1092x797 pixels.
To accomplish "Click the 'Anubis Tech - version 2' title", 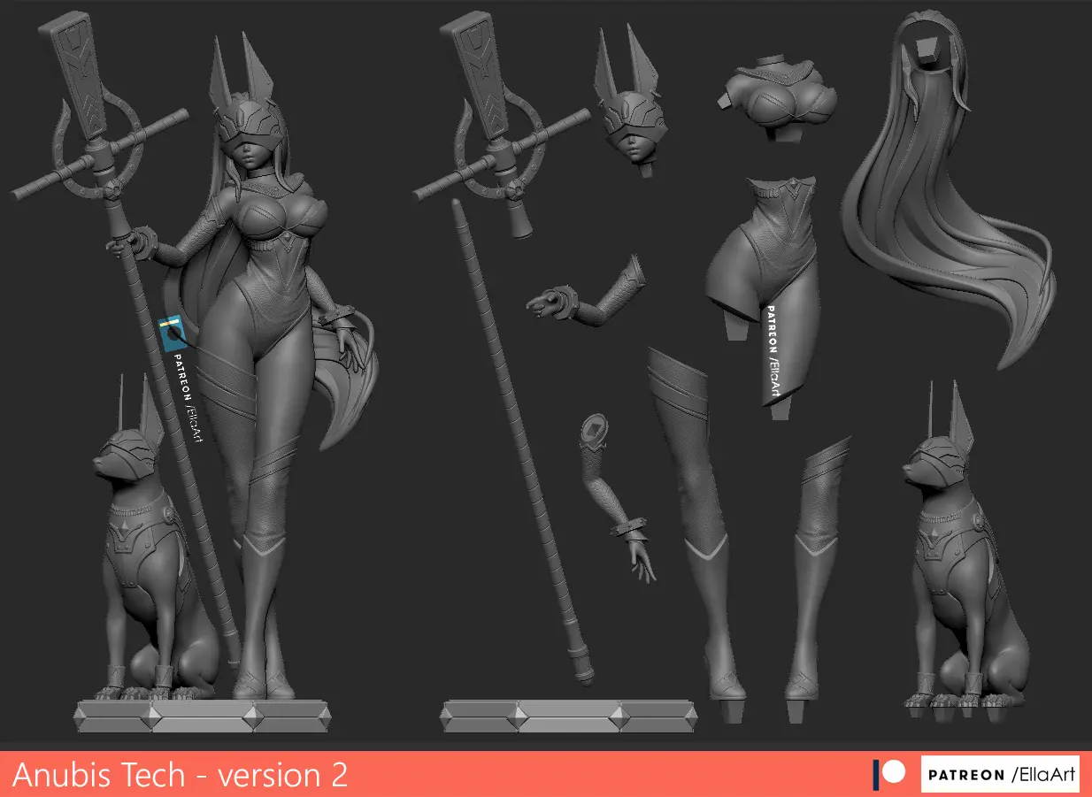I will [x=181, y=775].
